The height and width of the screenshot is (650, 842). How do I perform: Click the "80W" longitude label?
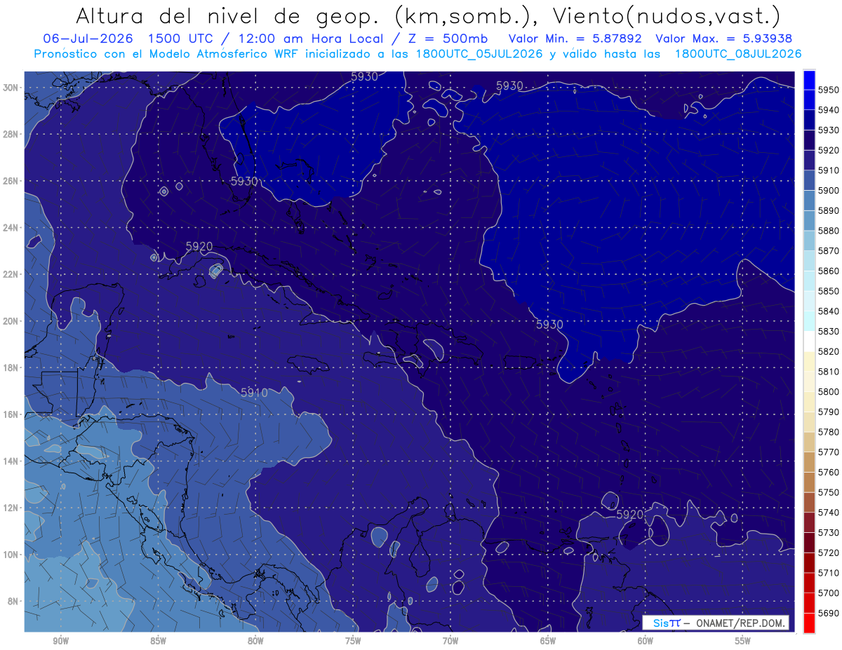255,642
